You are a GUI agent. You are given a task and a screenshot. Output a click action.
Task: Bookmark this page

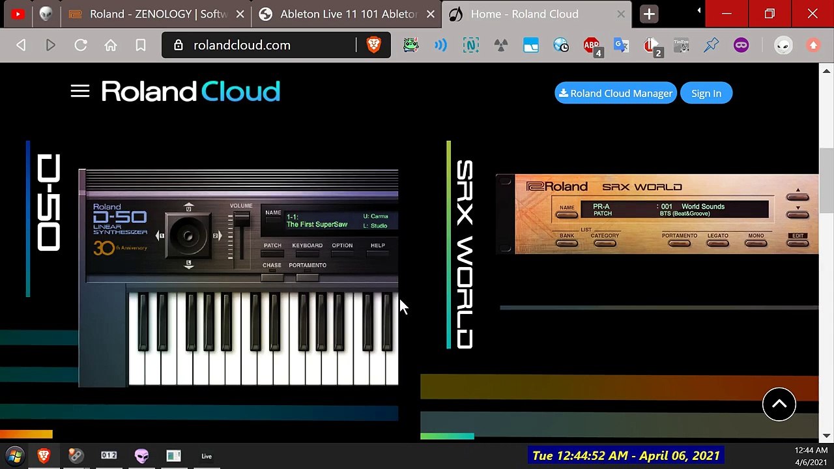click(x=141, y=45)
